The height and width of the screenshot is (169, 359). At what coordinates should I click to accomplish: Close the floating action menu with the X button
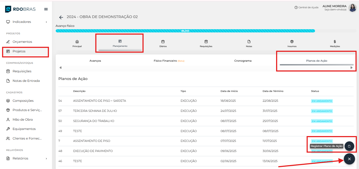[x=349, y=159]
